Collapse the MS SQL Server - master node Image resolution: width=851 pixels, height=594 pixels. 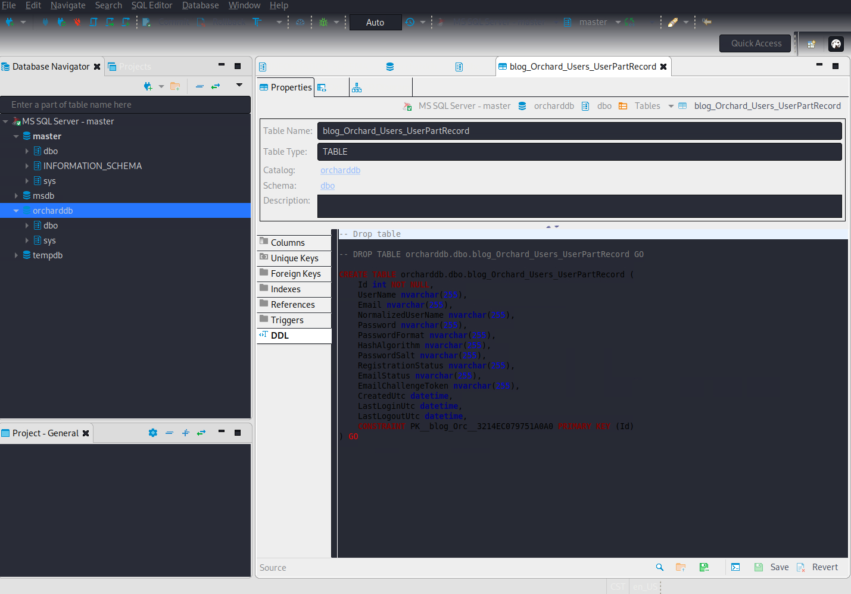pyautogui.click(x=5, y=121)
